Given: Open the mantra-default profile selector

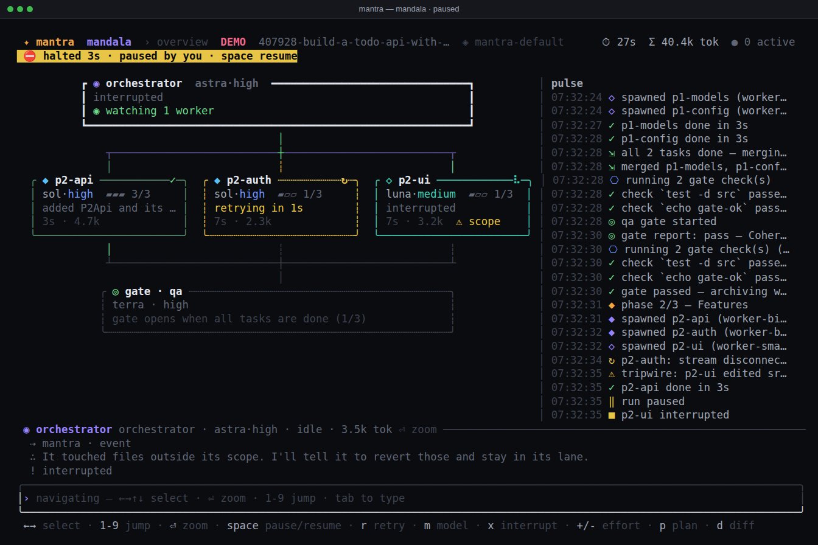Looking at the screenshot, I should click(x=512, y=42).
